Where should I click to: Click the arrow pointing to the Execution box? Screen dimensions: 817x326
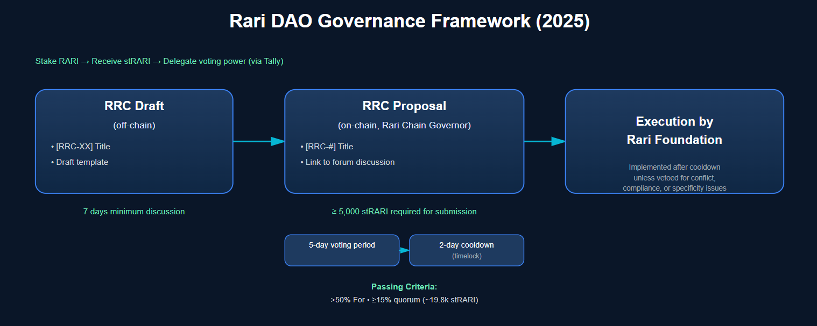544,141
